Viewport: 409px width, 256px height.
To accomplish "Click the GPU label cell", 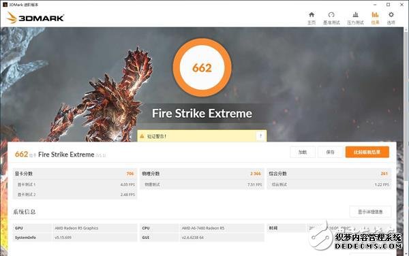I will 32,228.
